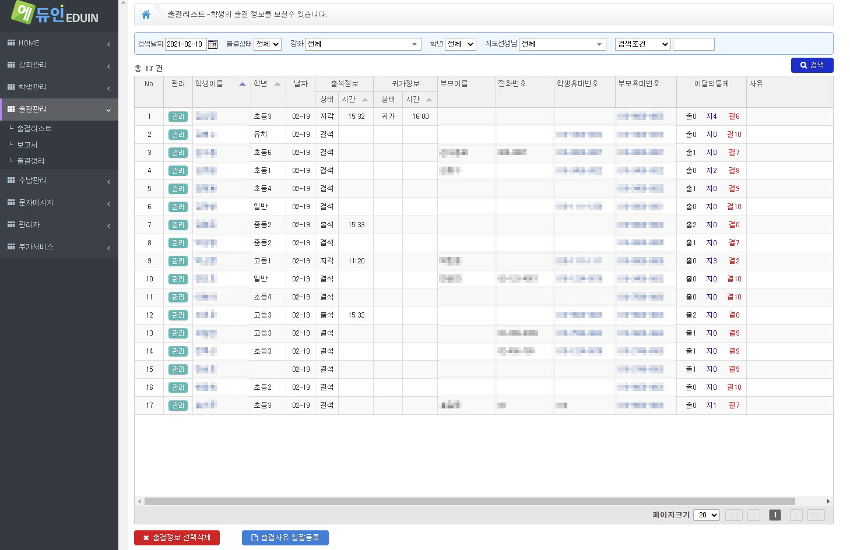Click the home icon in breadcrumb
The width and height of the screenshot is (850, 550).
tap(146, 15)
